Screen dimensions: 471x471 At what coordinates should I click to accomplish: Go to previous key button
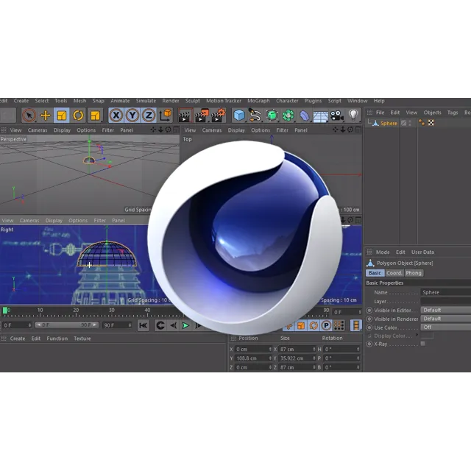tap(160, 325)
